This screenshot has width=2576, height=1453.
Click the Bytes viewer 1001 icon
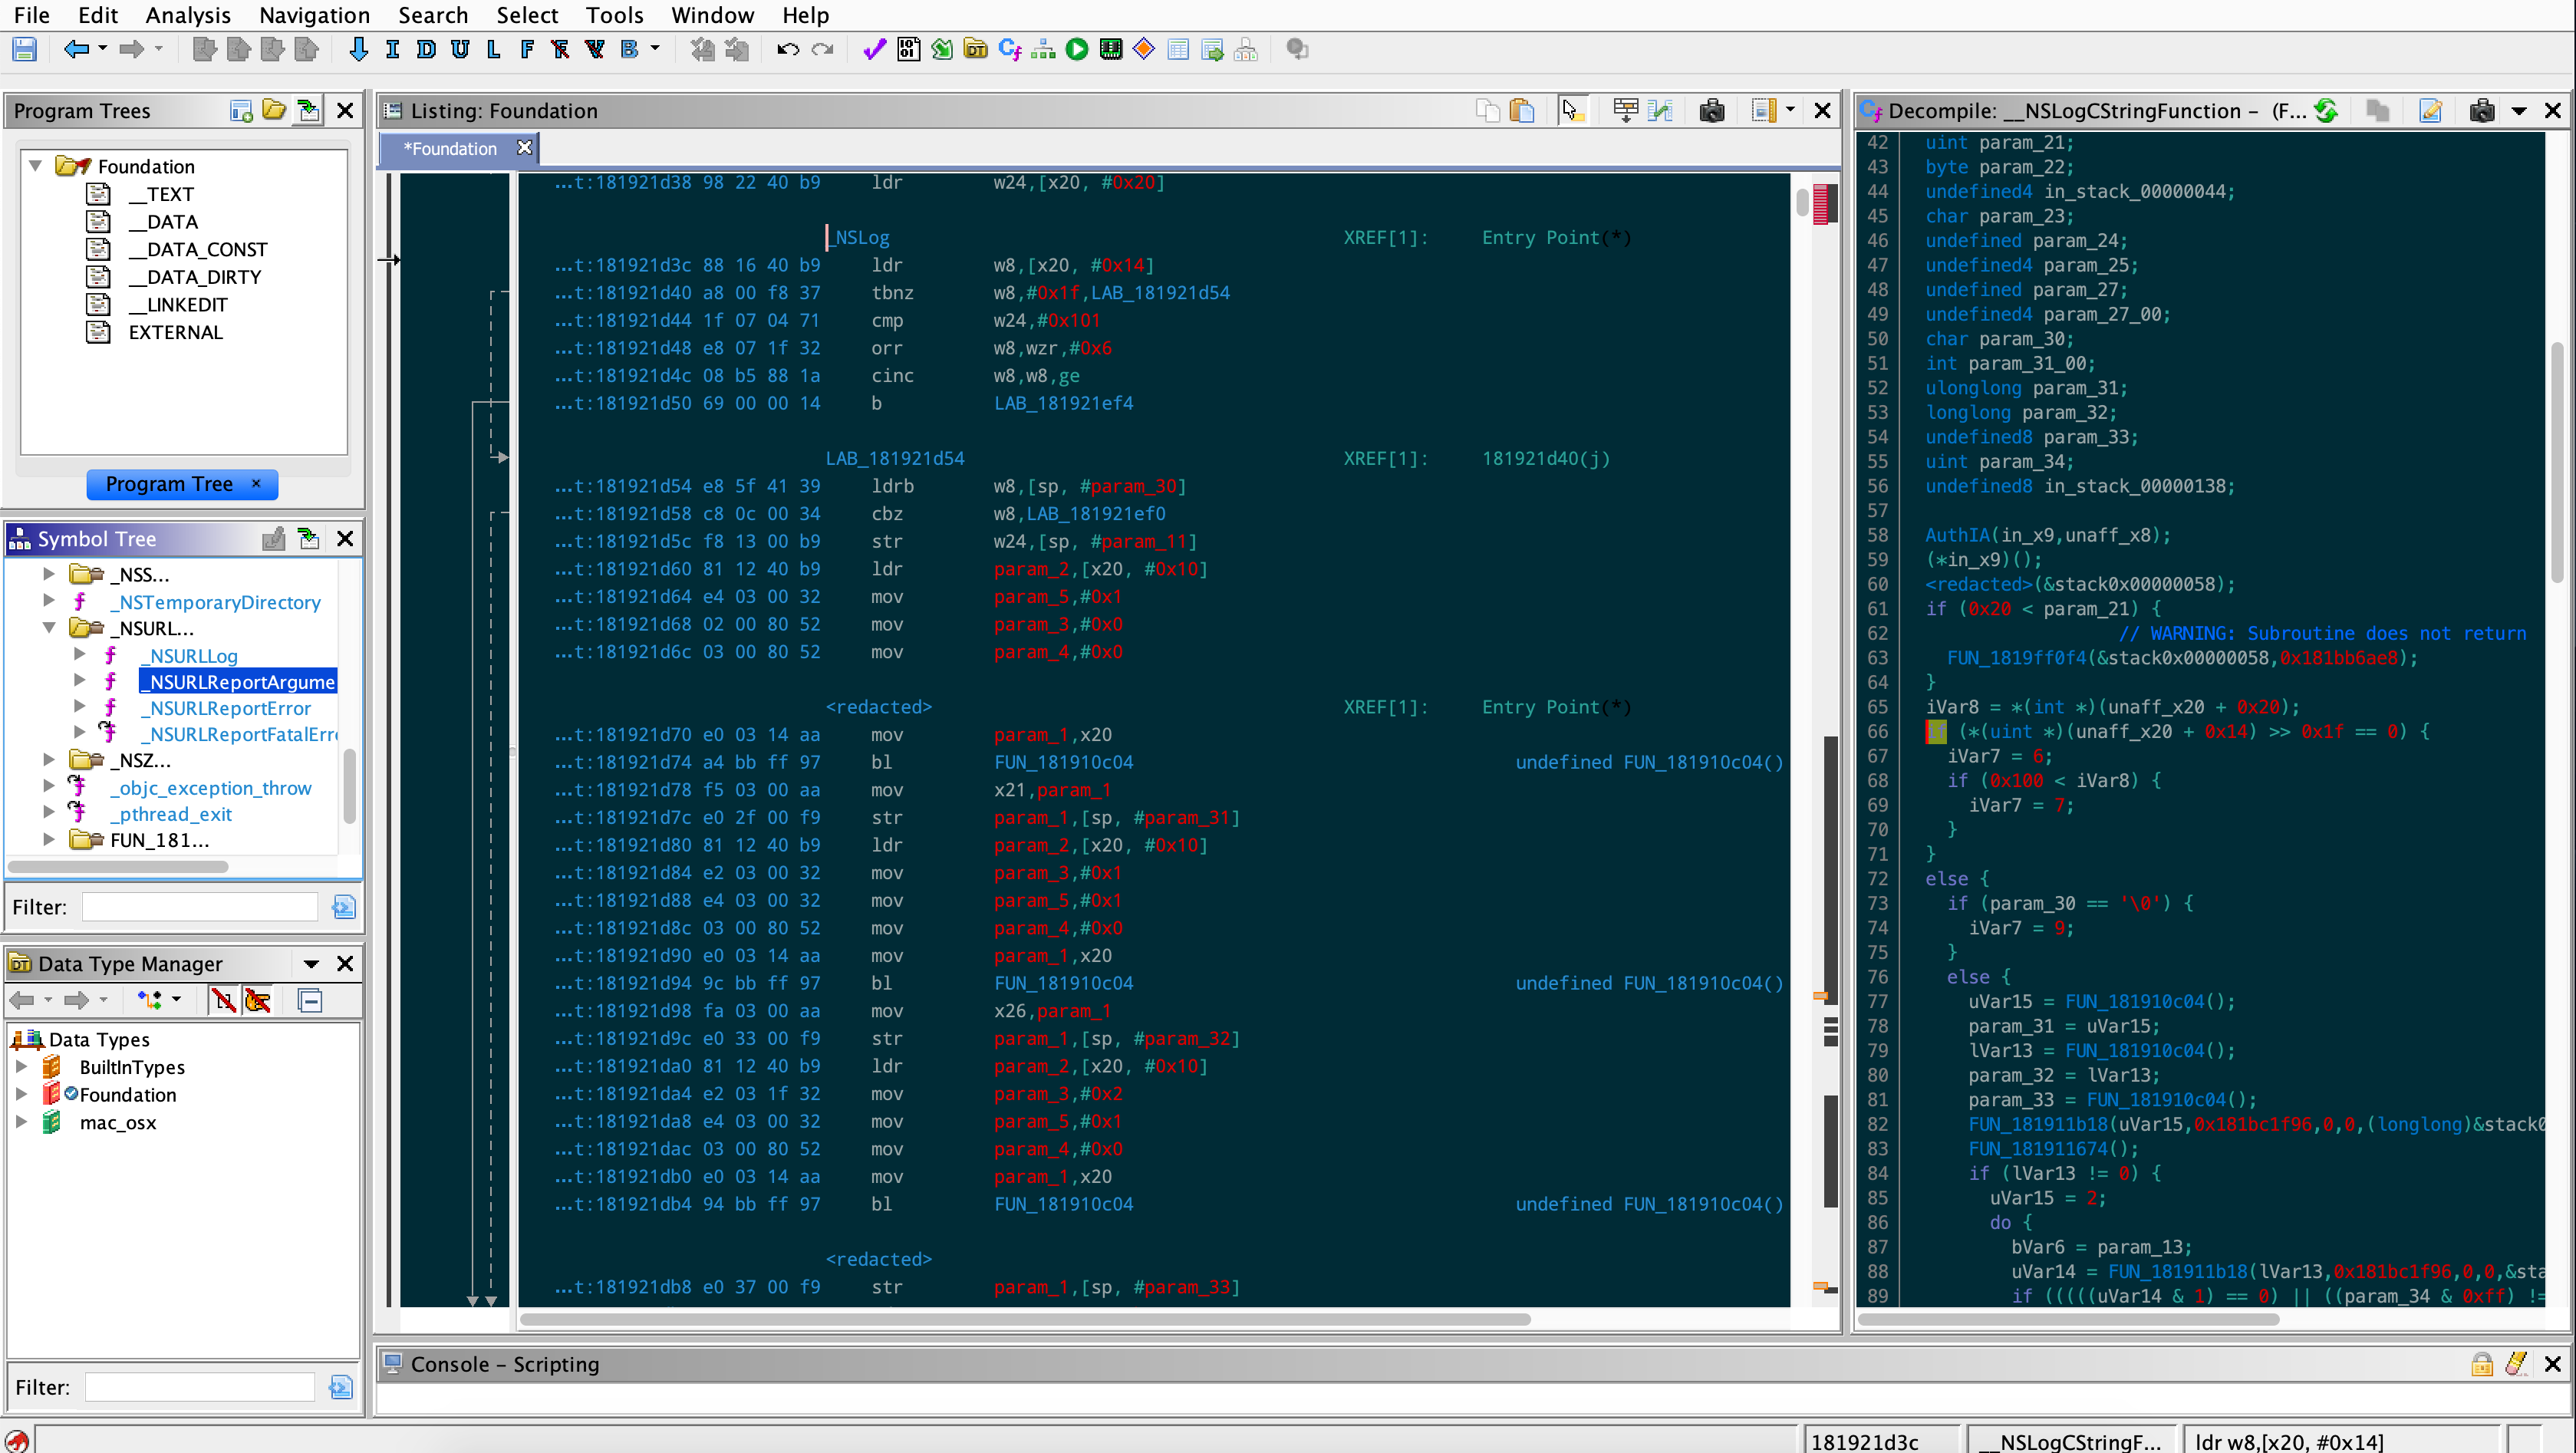908,49
